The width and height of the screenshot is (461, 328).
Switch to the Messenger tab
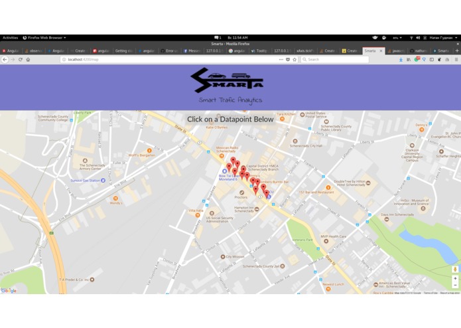(192, 51)
